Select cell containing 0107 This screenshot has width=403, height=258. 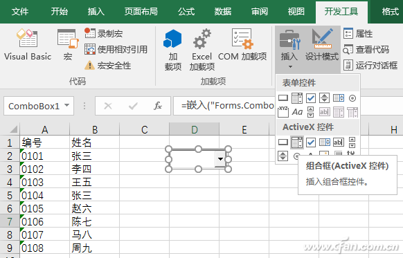[45, 234]
